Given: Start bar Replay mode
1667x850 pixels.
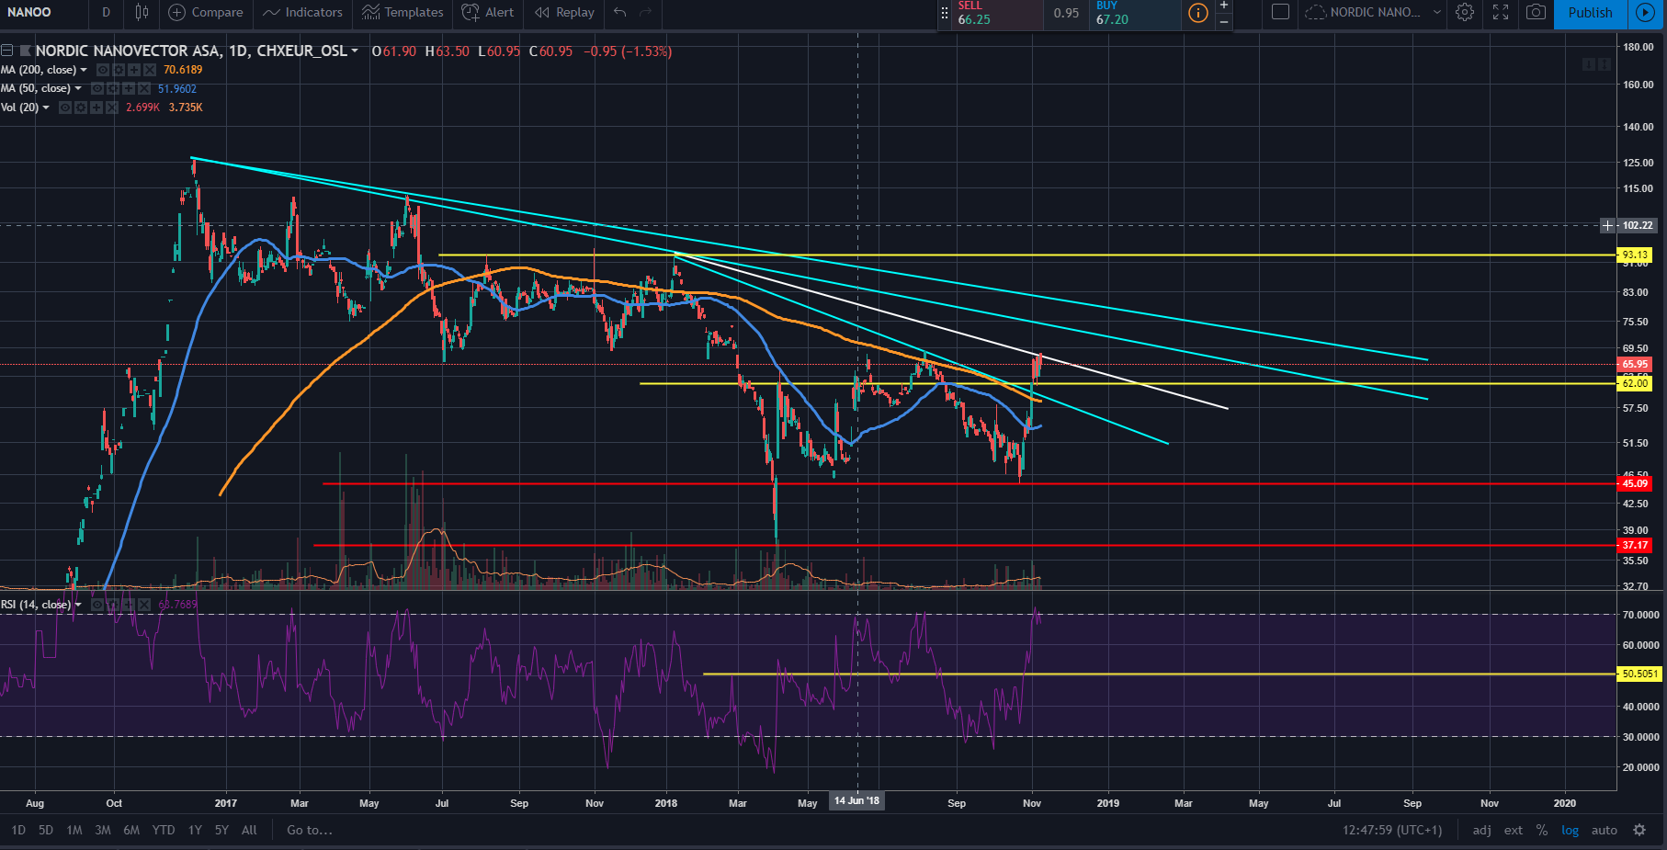Looking at the screenshot, I should tap(565, 12).
